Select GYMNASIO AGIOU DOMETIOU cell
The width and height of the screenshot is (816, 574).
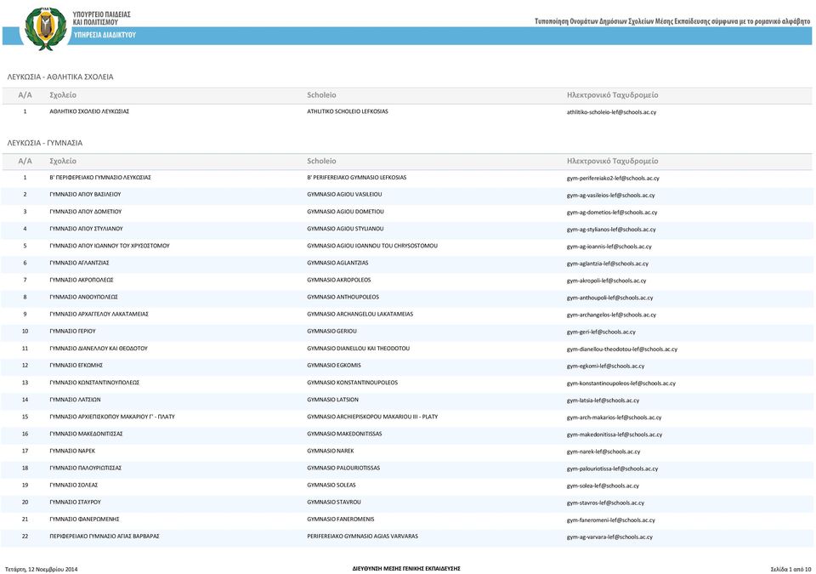click(345, 212)
